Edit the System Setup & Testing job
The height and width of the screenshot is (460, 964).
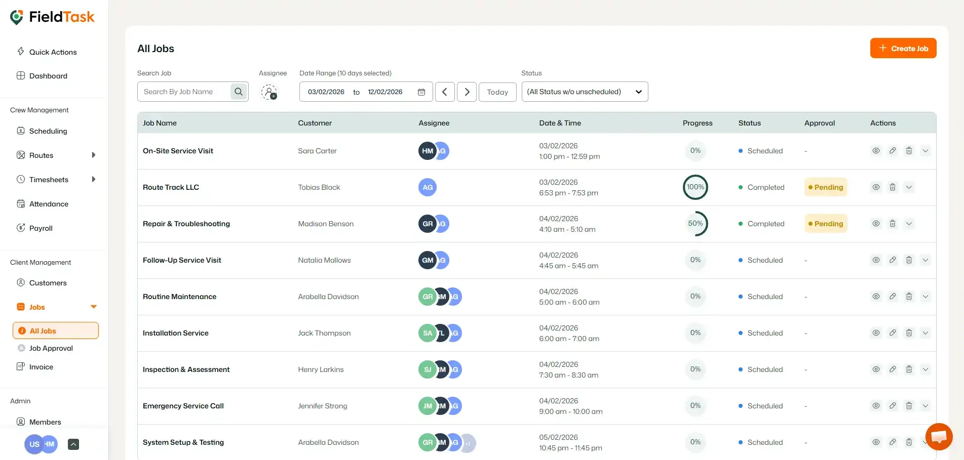pyautogui.click(x=893, y=442)
